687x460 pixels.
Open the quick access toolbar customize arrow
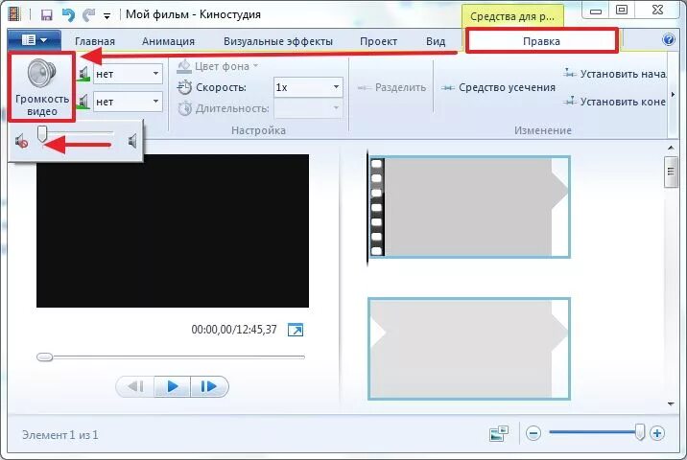pyautogui.click(x=107, y=16)
